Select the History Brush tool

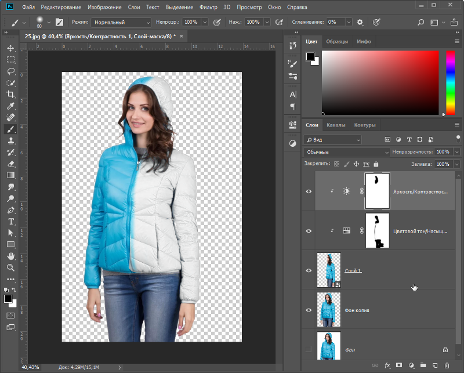tap(10, 152)
